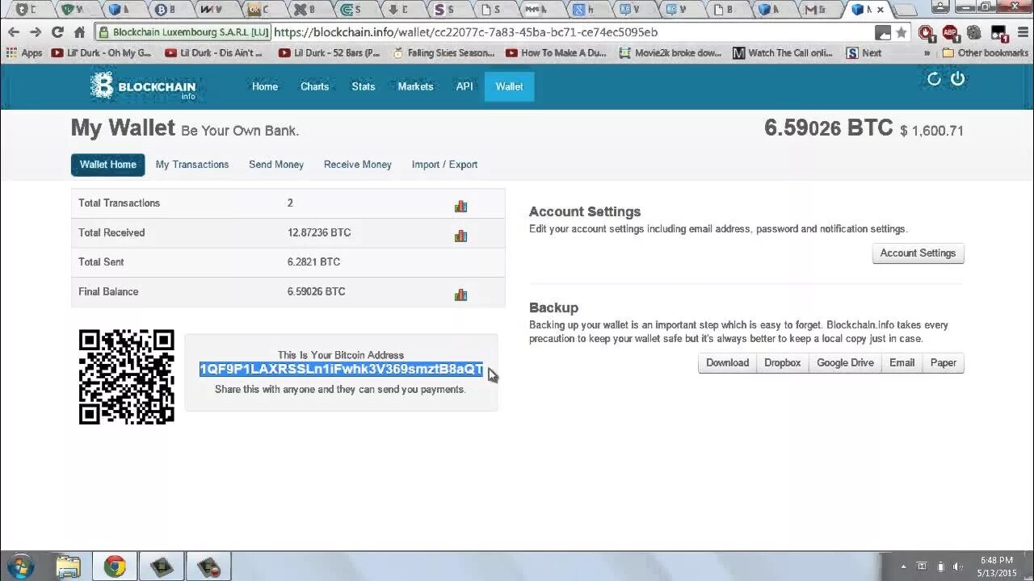Switch to the Import / Export tab
Image resolution: width=1034 pixels, height=581 pixels.
[x=444, y=165]
